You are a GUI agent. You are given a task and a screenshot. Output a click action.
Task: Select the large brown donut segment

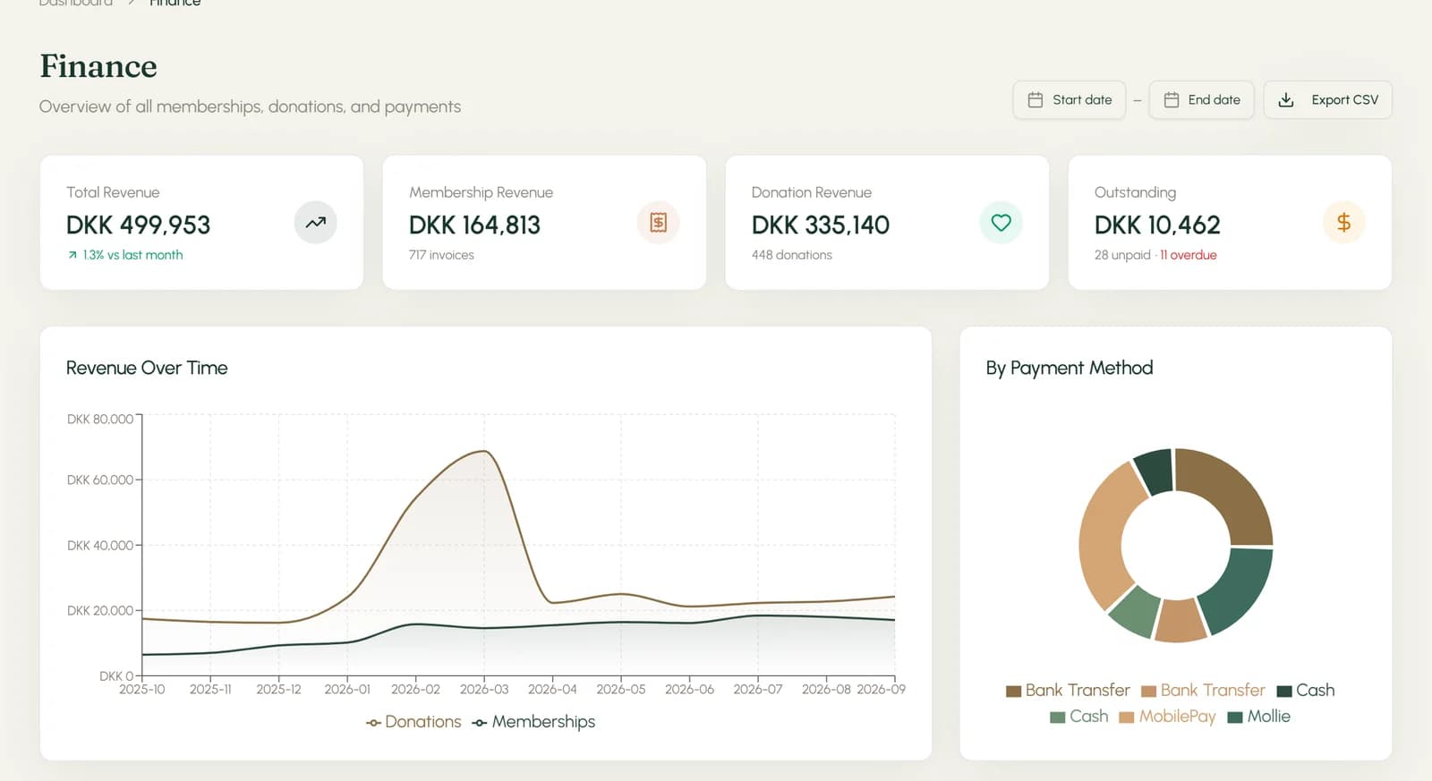(1229, 493)
